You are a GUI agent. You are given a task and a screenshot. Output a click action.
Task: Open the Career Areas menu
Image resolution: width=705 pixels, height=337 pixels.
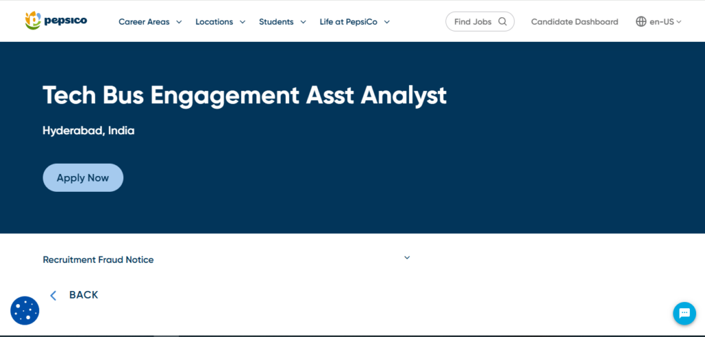coord(144,21)
